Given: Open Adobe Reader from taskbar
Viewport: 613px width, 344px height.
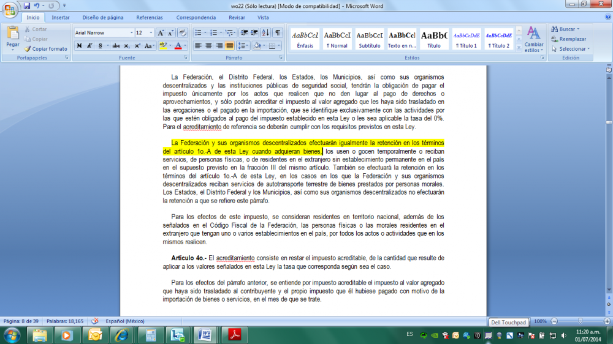Looking at the screenshot, I should [x=235, y=335].
